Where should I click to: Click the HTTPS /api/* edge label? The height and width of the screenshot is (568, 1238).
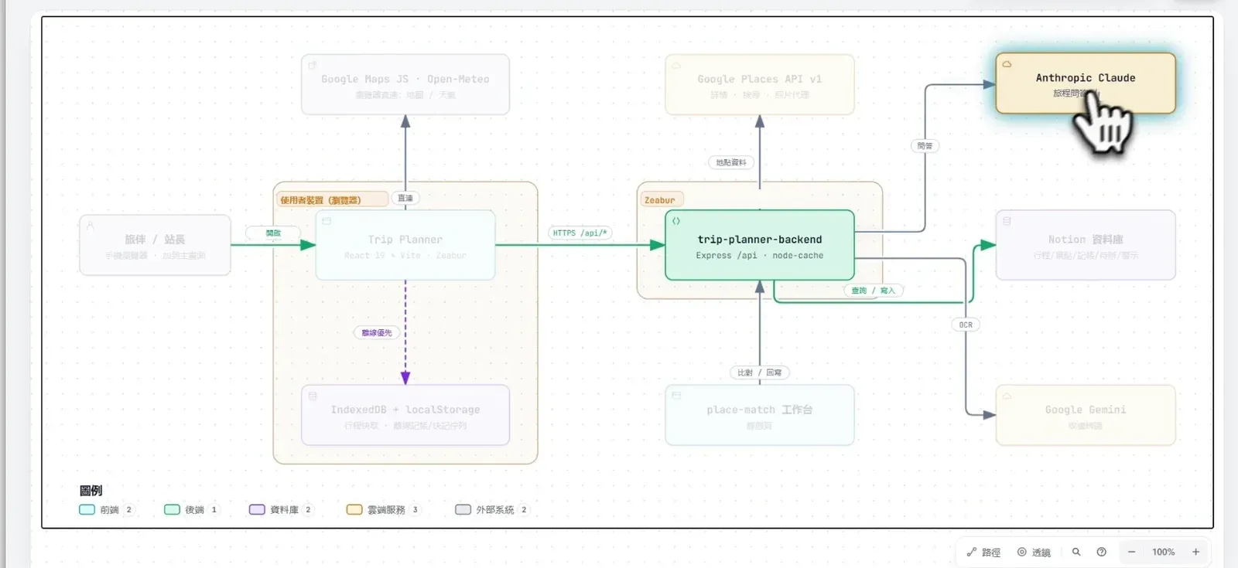click(580, 233)
